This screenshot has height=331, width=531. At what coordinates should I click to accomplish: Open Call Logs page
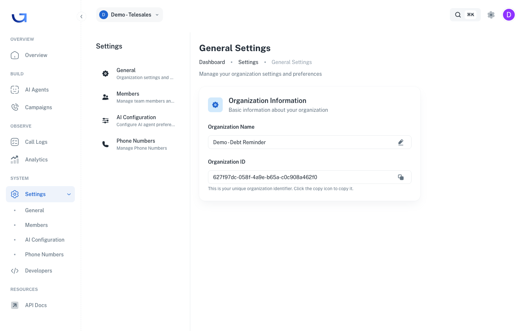(40, 142)
